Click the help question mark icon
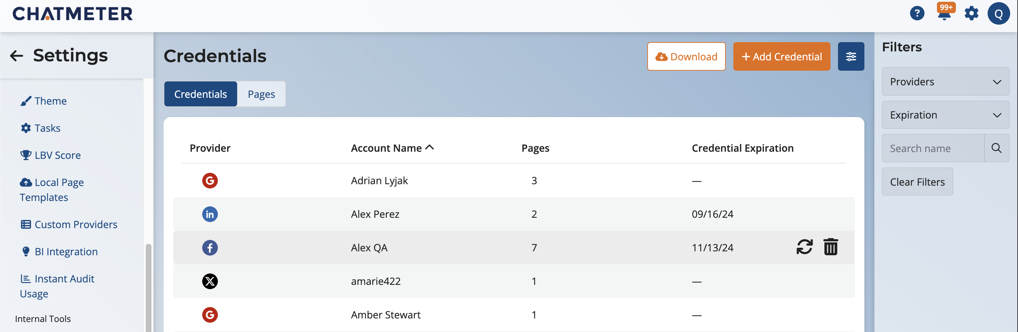1018x332 pixels. click(x=917, y=14)
